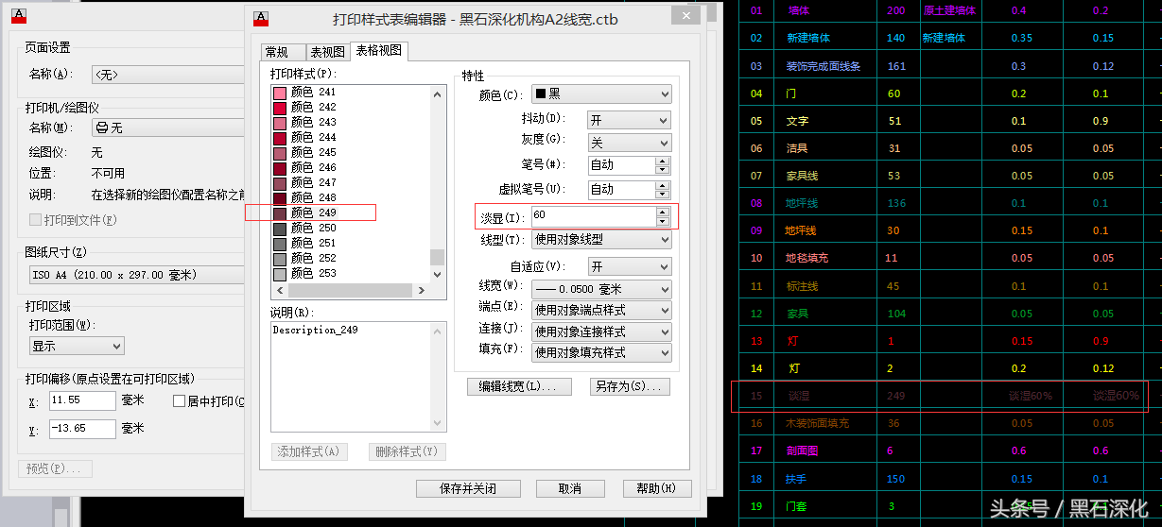Click the 保存并关闭 button
Image resolution: width=1162 pixels, height=527 pixels.
point(469,488)
